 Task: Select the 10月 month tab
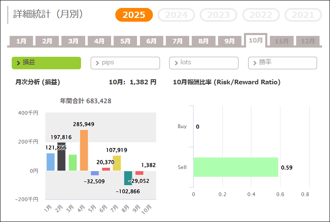pyautogui.click(x=256, y=40)
